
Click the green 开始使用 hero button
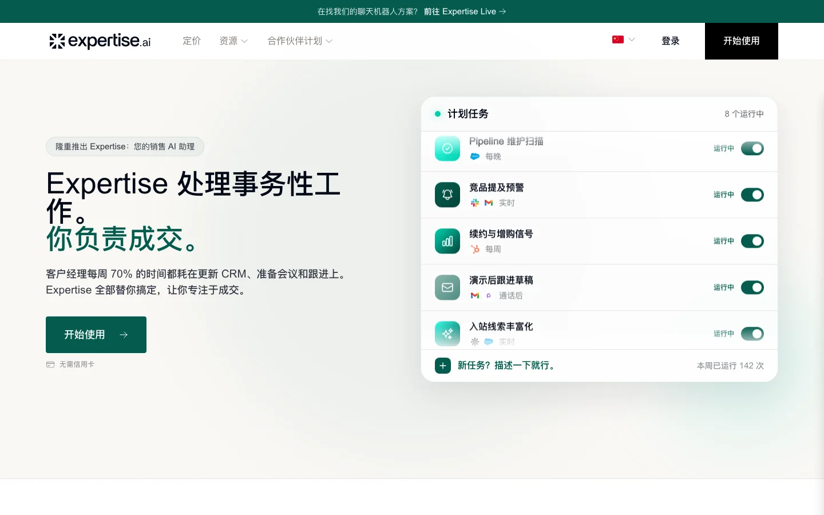pos(96,335)
